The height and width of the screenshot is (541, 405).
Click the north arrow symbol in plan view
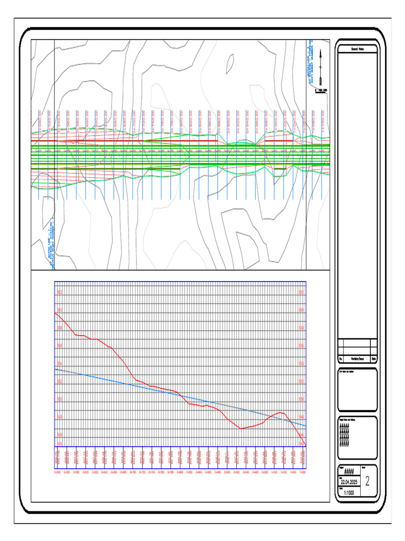[x=320, y=68]
